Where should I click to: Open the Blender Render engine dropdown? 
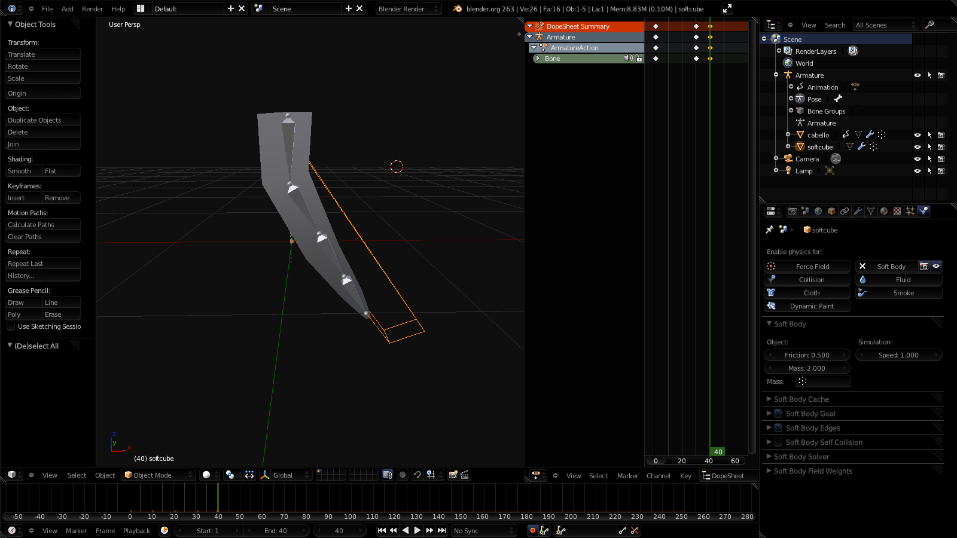click(408, 9)
